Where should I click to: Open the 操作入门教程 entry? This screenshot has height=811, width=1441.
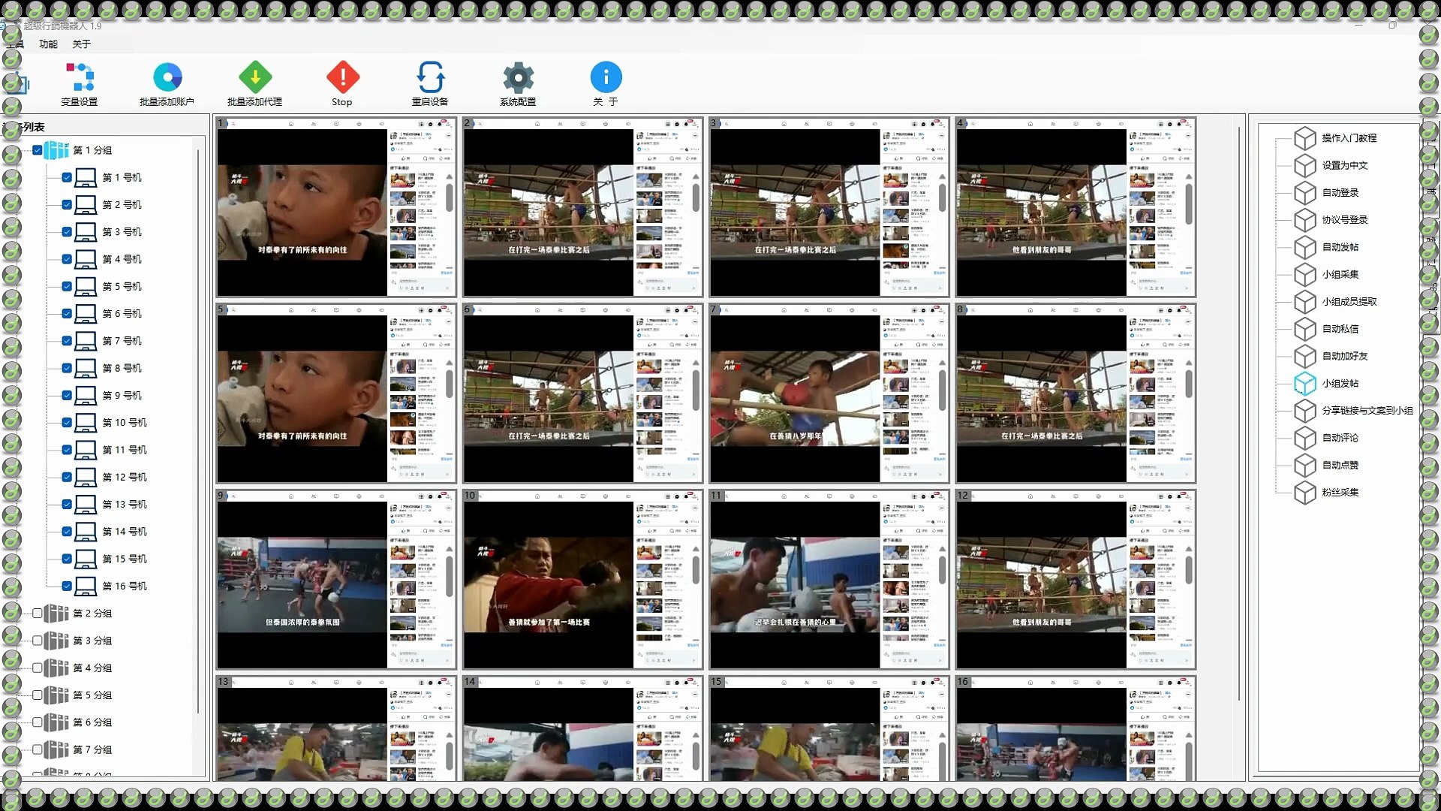tap(1349, 138)
